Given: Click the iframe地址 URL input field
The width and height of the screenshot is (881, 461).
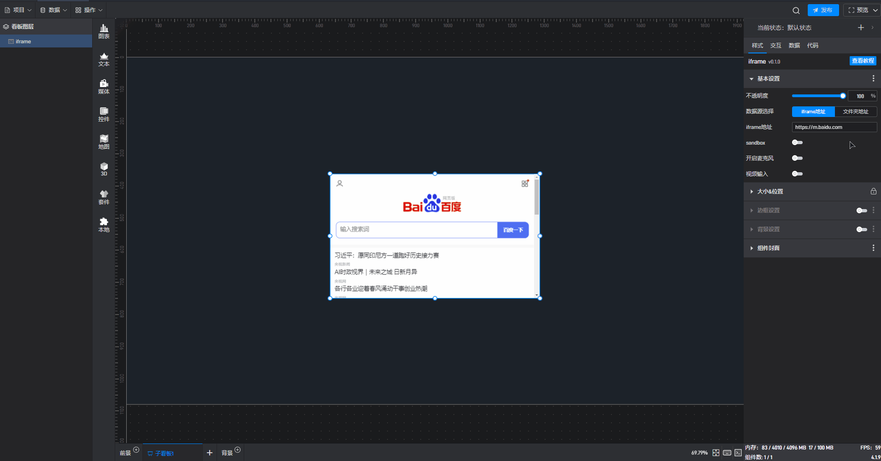Looking at the screenshot, I should (834, 127).
